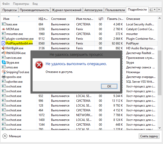Sort by the ЦП column header
This screenshot has height=144, width=163.
[100, 19]
